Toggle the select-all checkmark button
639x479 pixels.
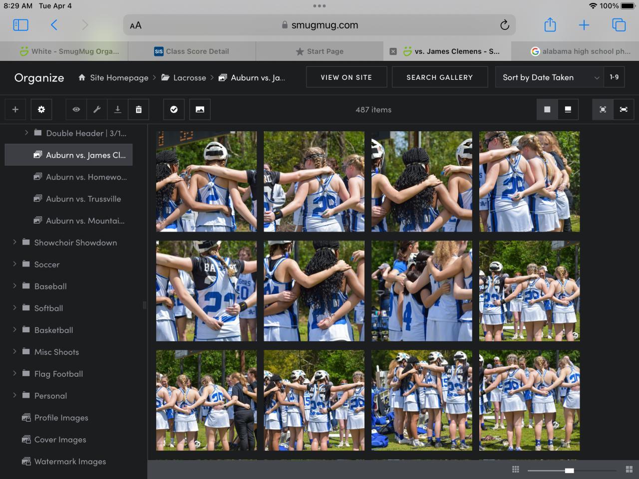[x=174, y=110]
